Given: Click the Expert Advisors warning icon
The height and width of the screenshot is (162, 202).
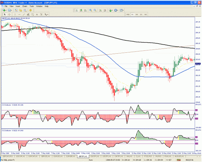Looking at the screenshot, I should click(30, 10).
